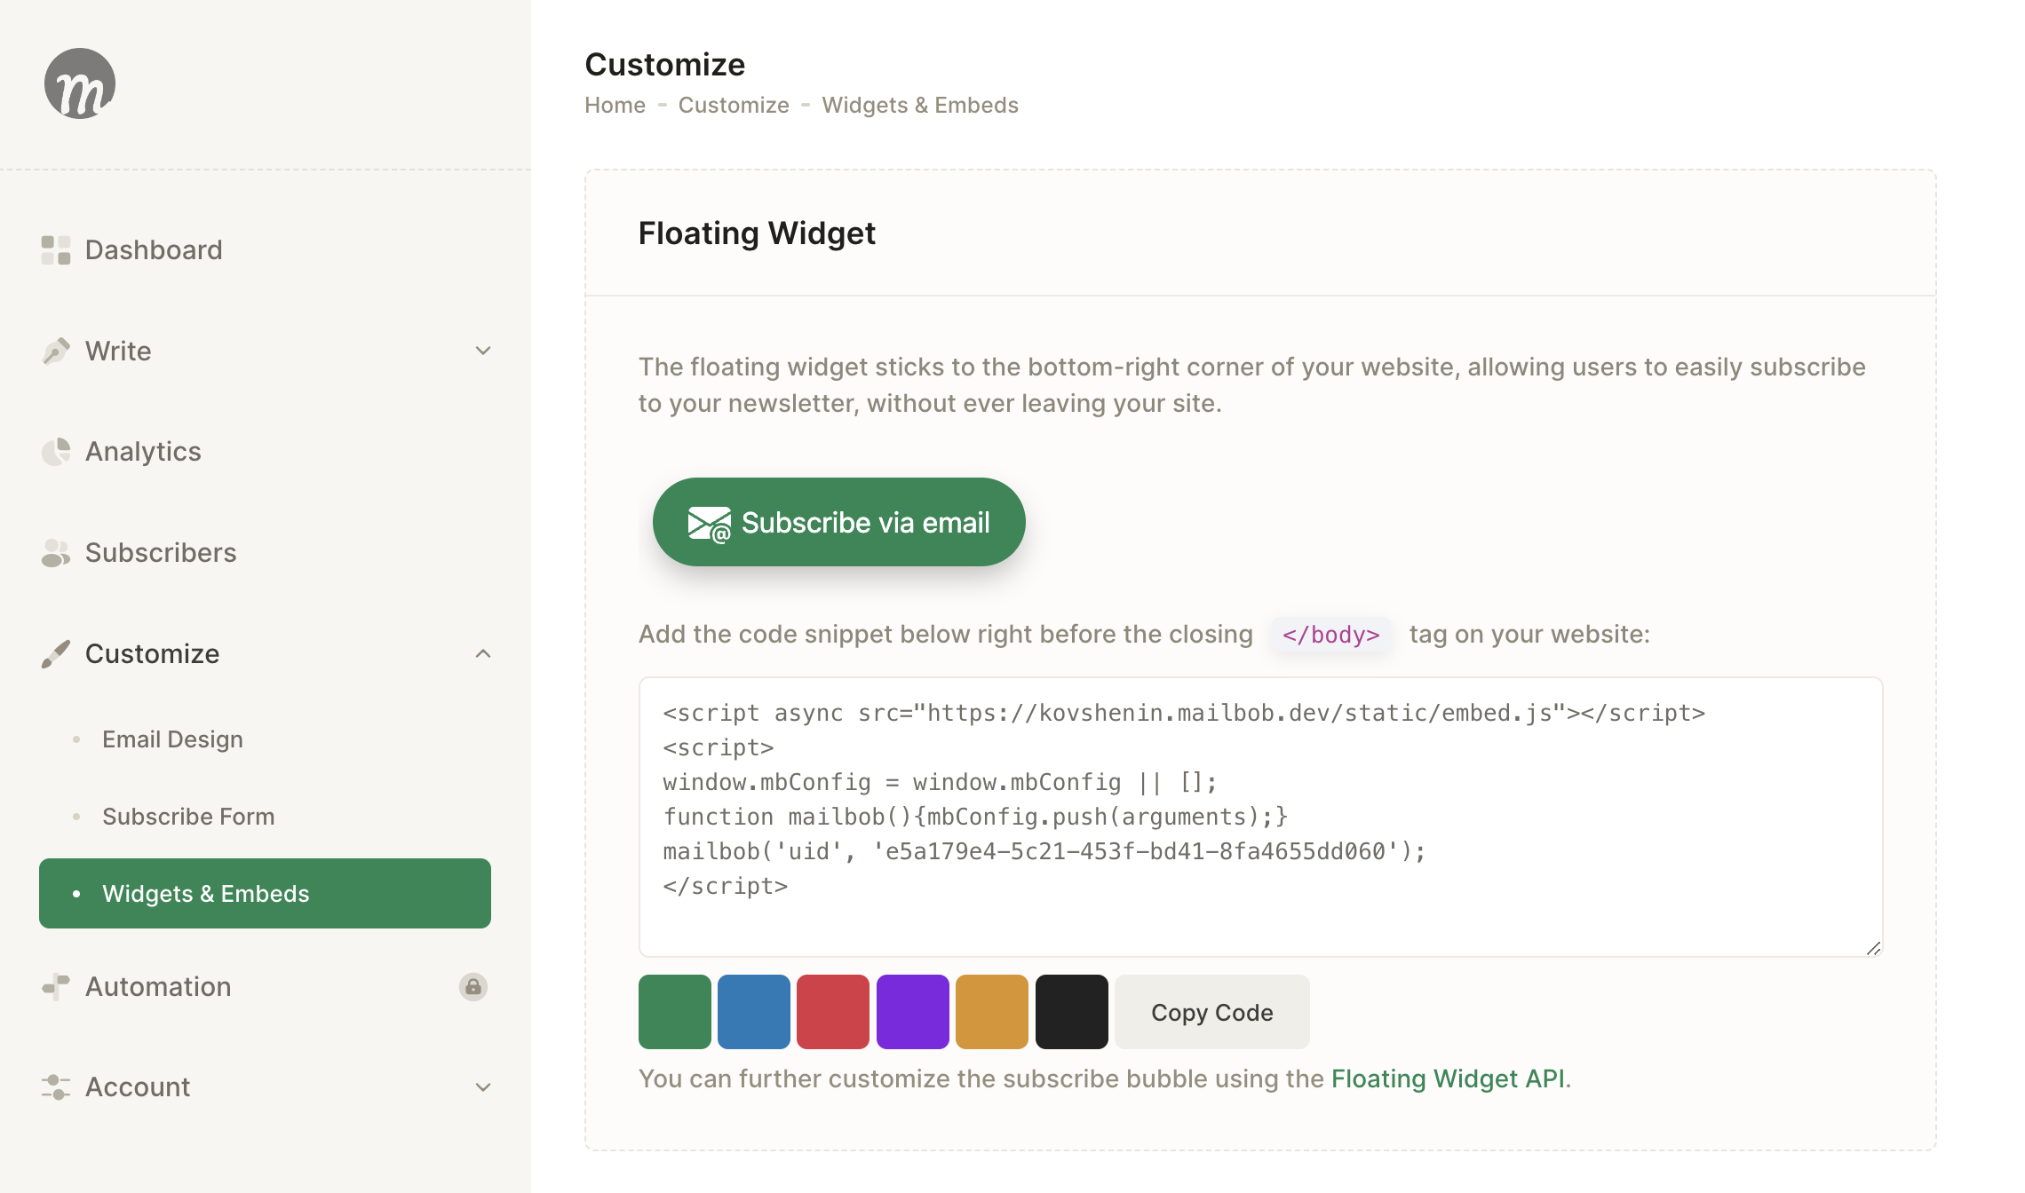The height and width of the screenshot is (1193, 2025).
Task: Click the Customize paintbrush icon
Action: click(56, 654)
